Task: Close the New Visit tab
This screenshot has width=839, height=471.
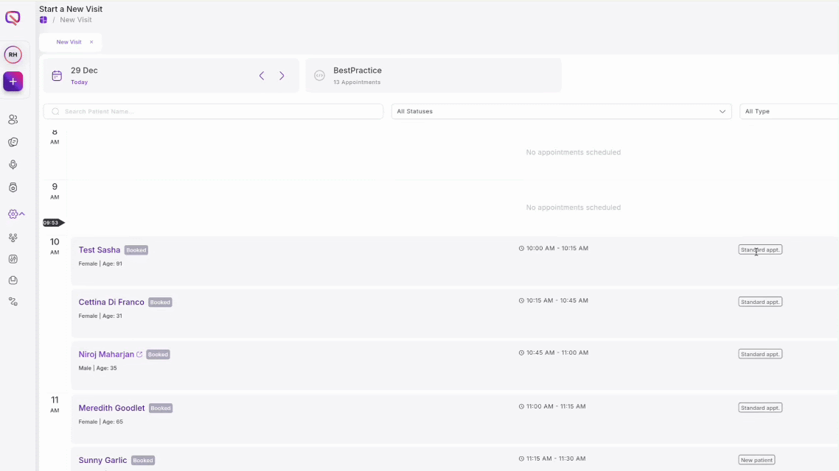Action: click(91, 42)
